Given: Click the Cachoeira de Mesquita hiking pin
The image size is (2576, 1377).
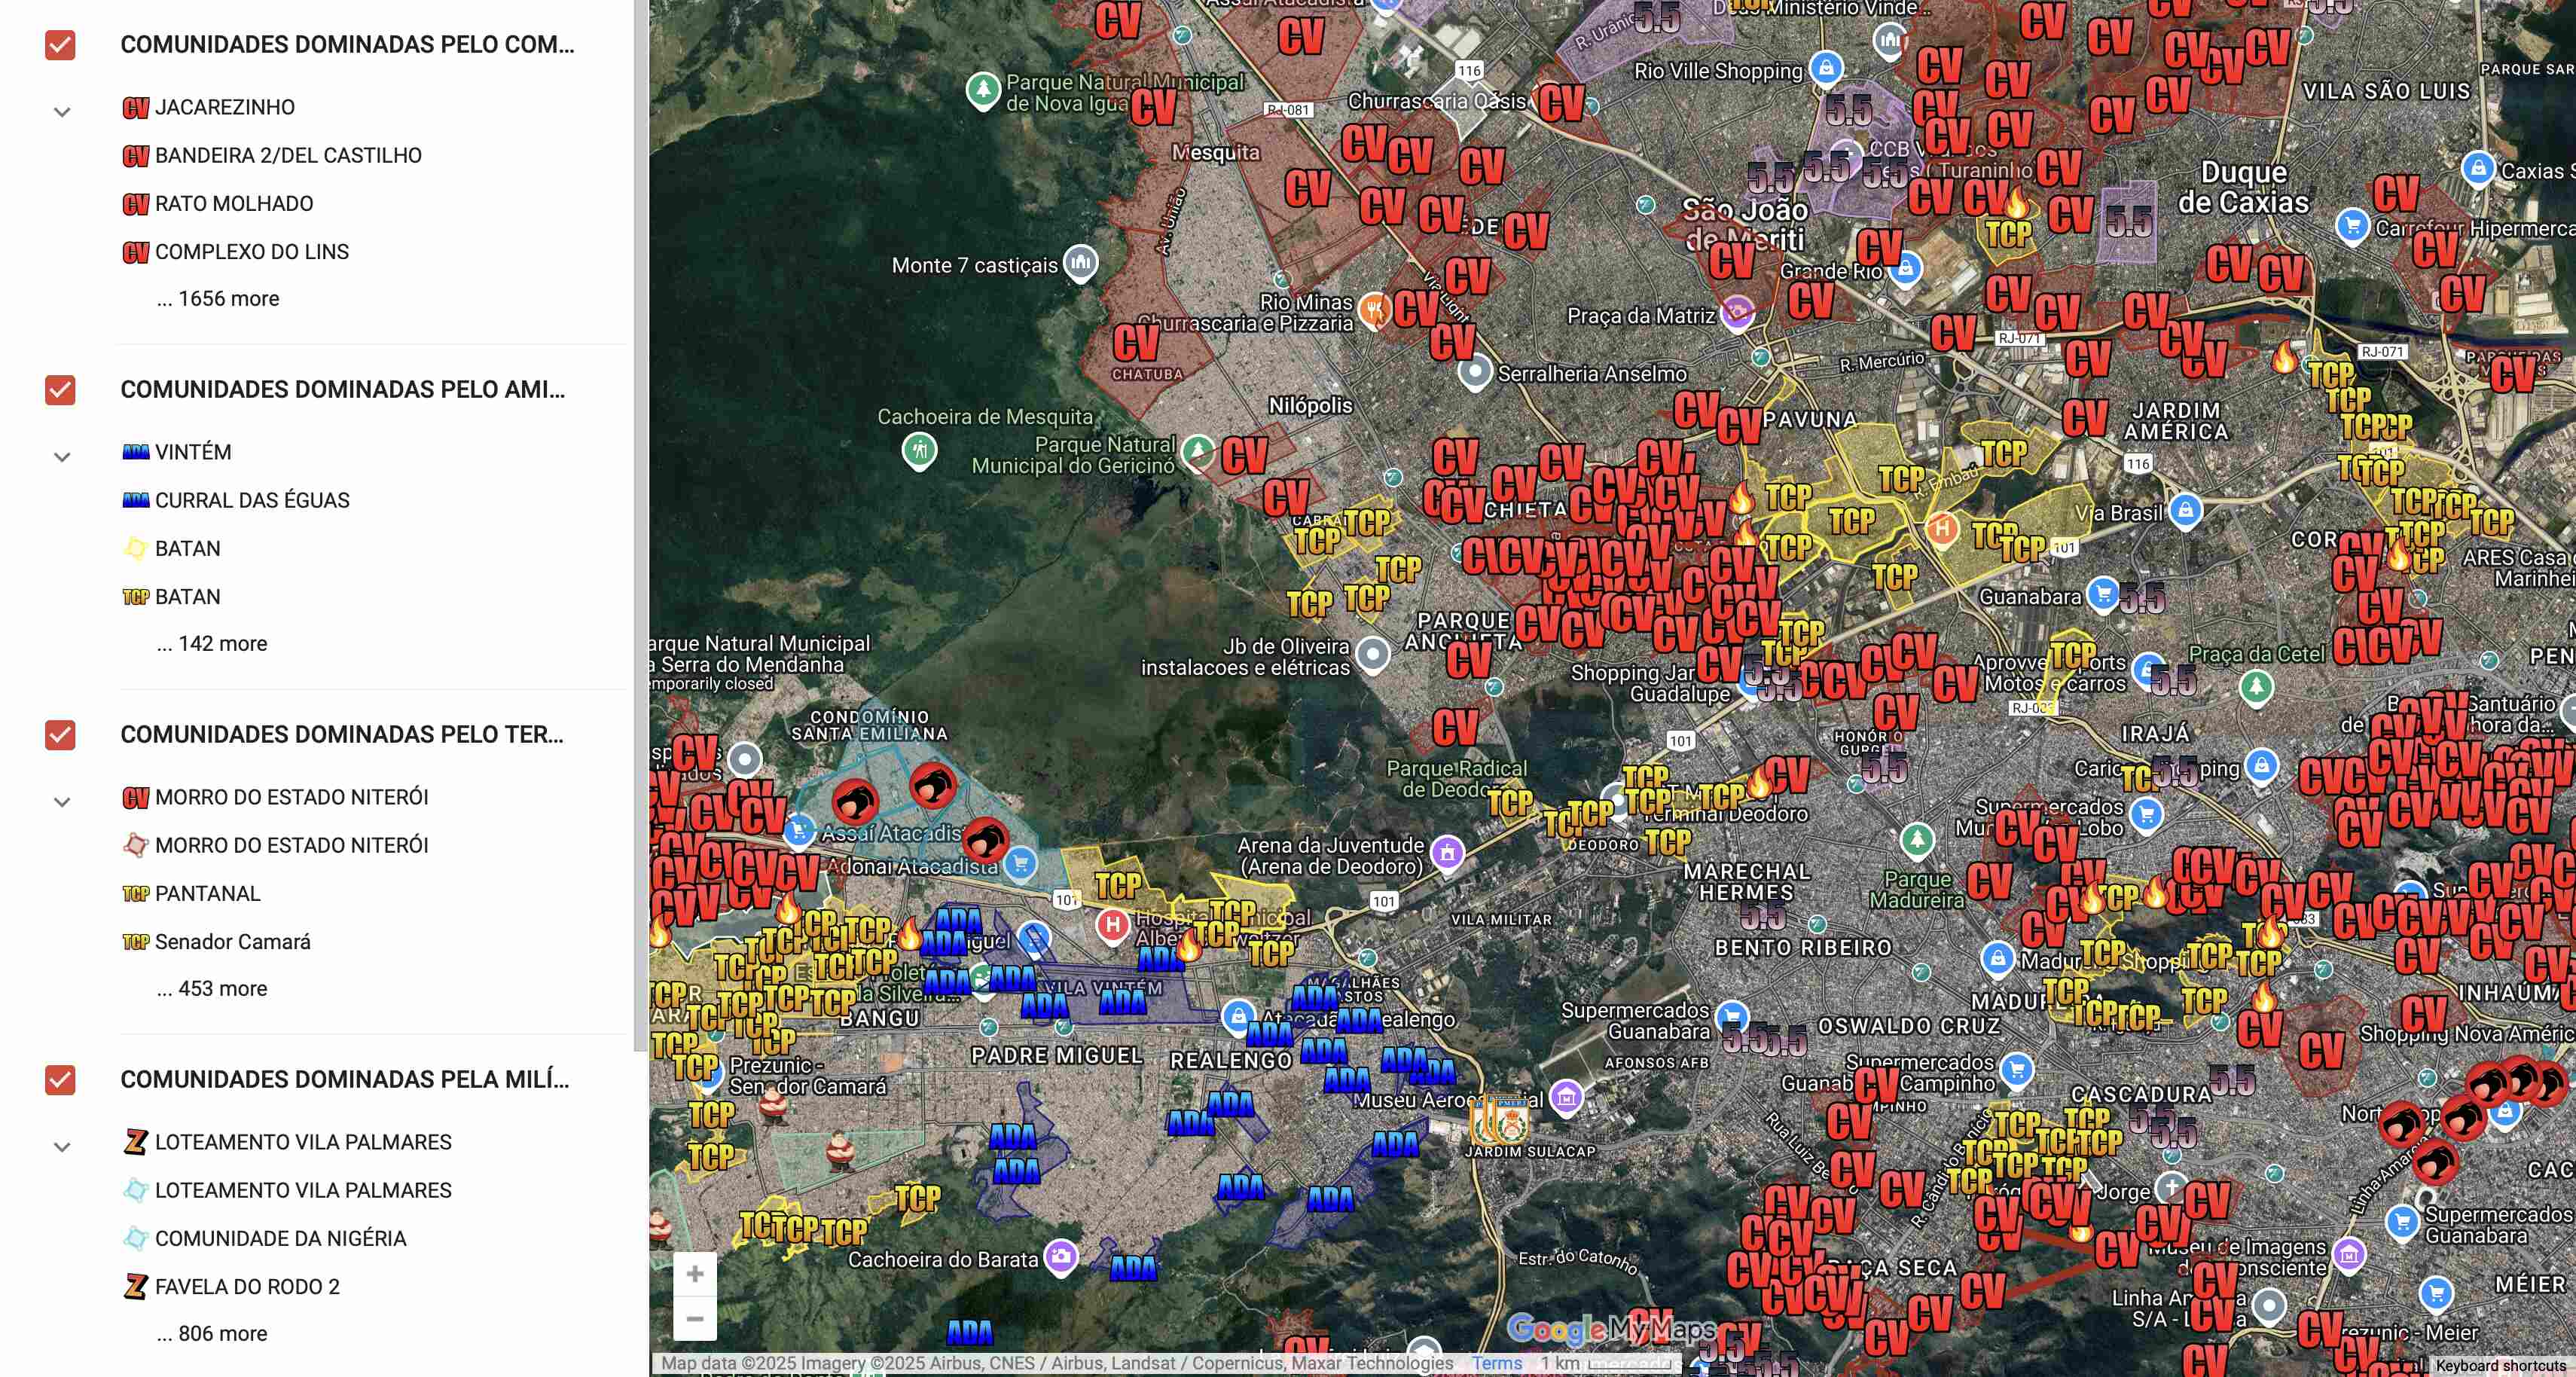Looking at the screenshot, I should (919, 450).
